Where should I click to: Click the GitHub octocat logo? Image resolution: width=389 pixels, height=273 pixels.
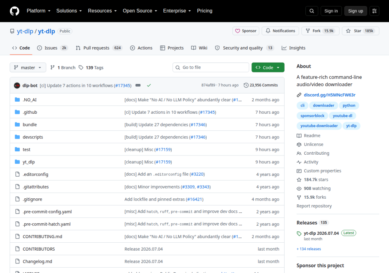pos(14,11)
